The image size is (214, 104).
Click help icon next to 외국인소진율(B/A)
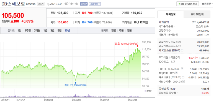(182, 50)
